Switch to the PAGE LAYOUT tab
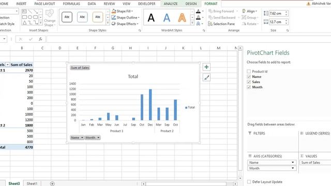This screenshot has width=331, height=186. 44,4
